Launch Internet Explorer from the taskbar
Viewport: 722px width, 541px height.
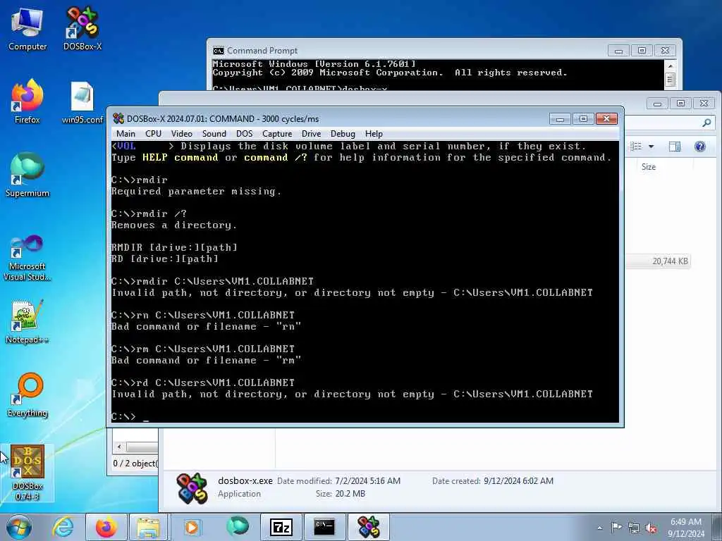pos(63,527)
